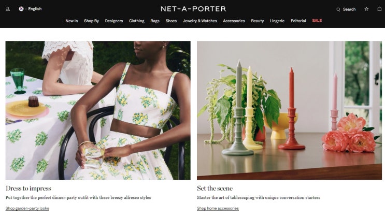Click Shop garden-party looks link
Viewport: 385px width, 216px height.
coord(27,208)
